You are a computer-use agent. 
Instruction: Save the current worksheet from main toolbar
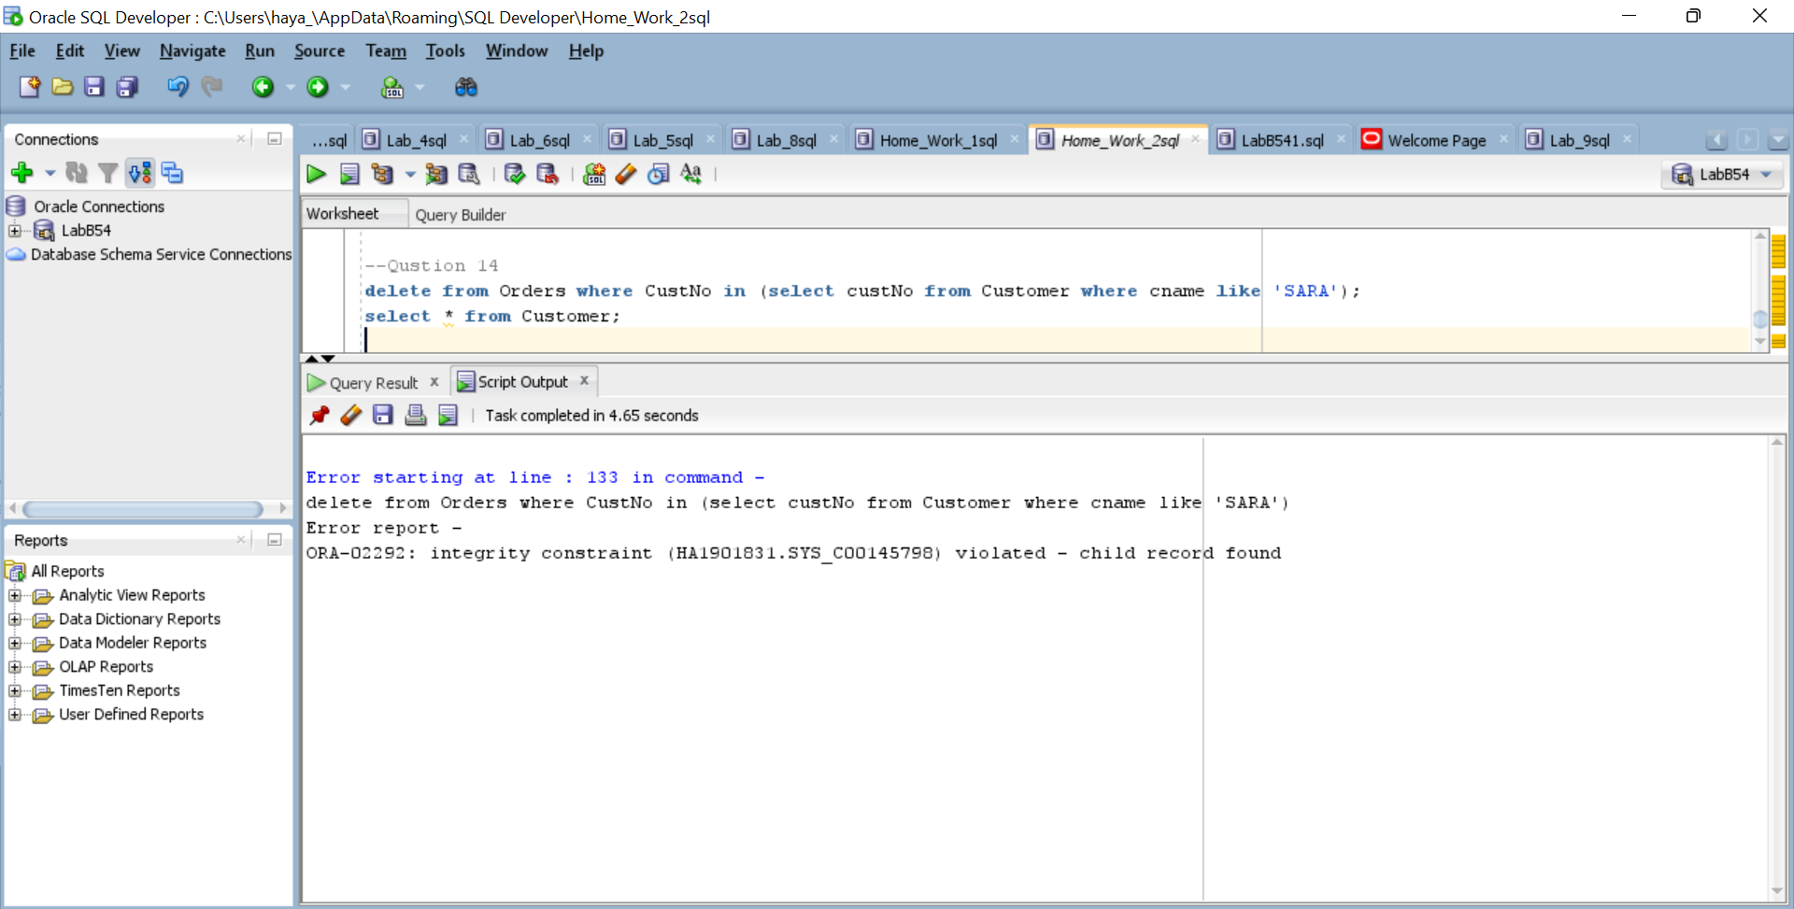pyautogui.click(x=94, y=87)
